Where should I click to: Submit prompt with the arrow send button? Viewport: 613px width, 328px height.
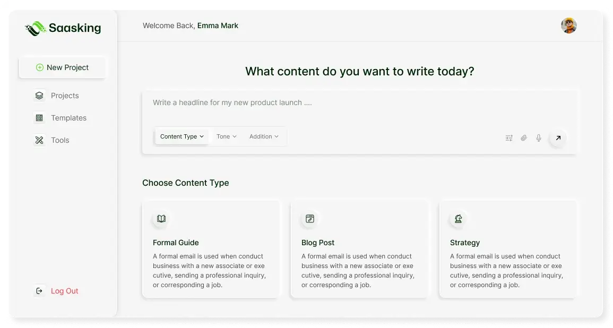click(558, 138)
